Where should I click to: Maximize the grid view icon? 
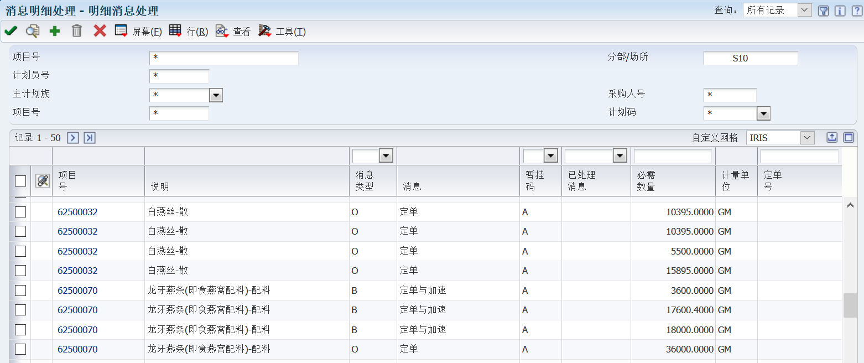[x=849, y=138]
